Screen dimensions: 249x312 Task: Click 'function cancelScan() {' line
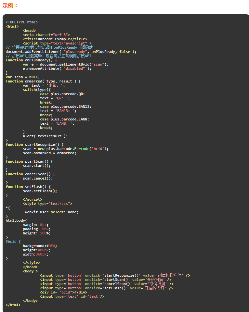tap(31, 174)
